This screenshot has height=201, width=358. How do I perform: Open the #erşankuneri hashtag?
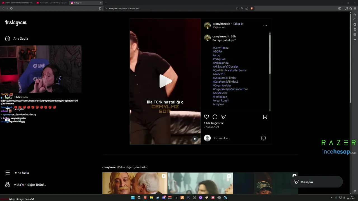[221, 100]
